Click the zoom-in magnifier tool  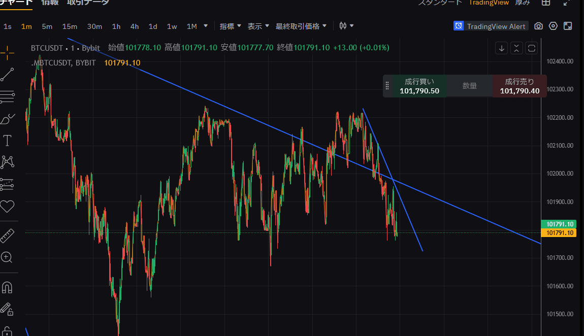(x=7, y=257)
